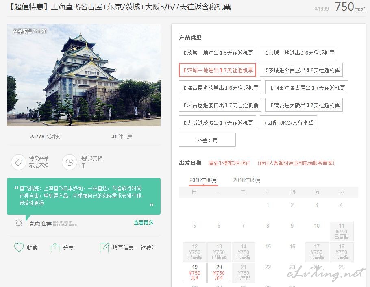Click the fill-info pencil icon
The image size is (370, 287).
coord(104,247)
